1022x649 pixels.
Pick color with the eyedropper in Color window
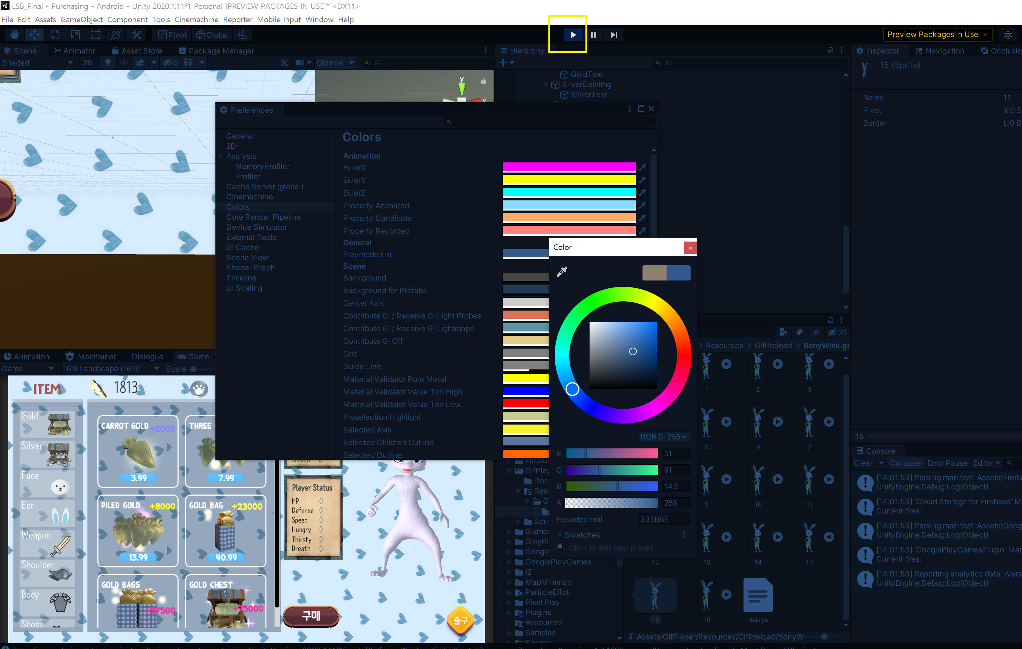pos(561,272)
